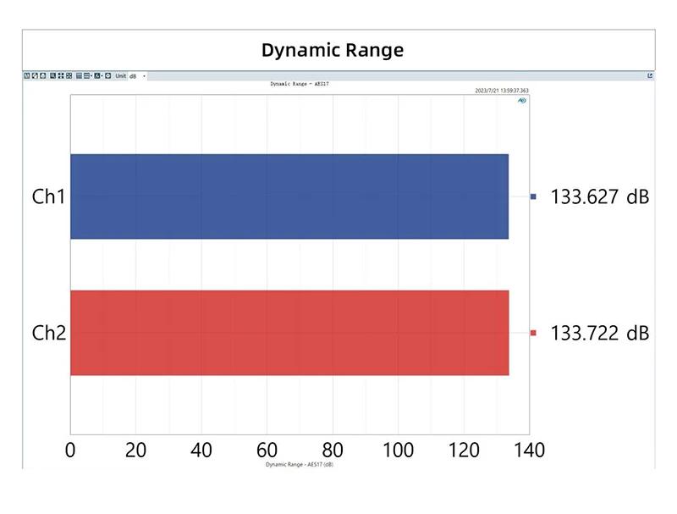This screenshot has height=514, width=677.
Task: Click the round settings icon left of Unit
Action: [x=107, y=76]
